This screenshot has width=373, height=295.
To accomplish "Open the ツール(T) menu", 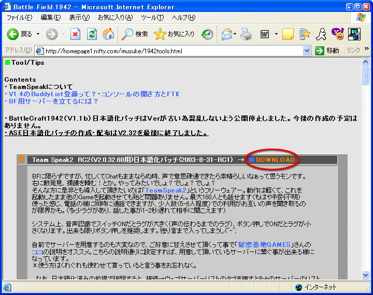I will point(152,18).
